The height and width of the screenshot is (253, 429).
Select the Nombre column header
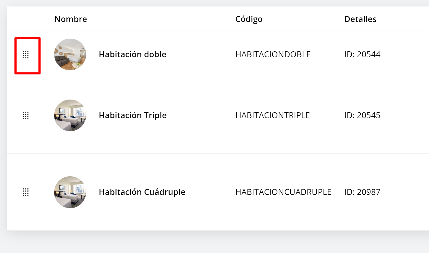71,19
